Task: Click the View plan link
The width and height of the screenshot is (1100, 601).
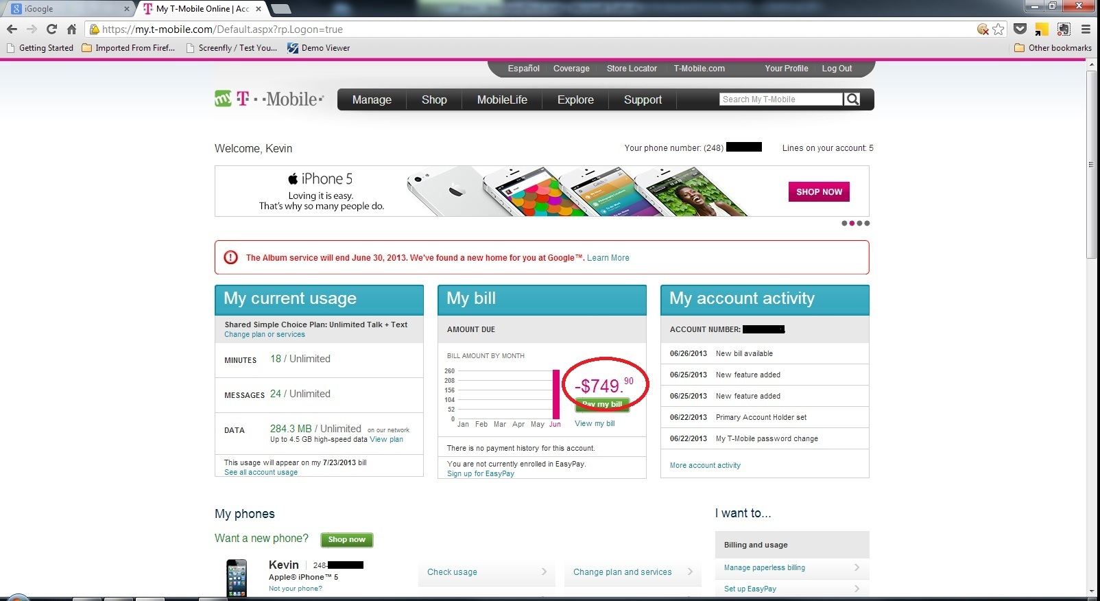Action: click(x=386, y=439)
